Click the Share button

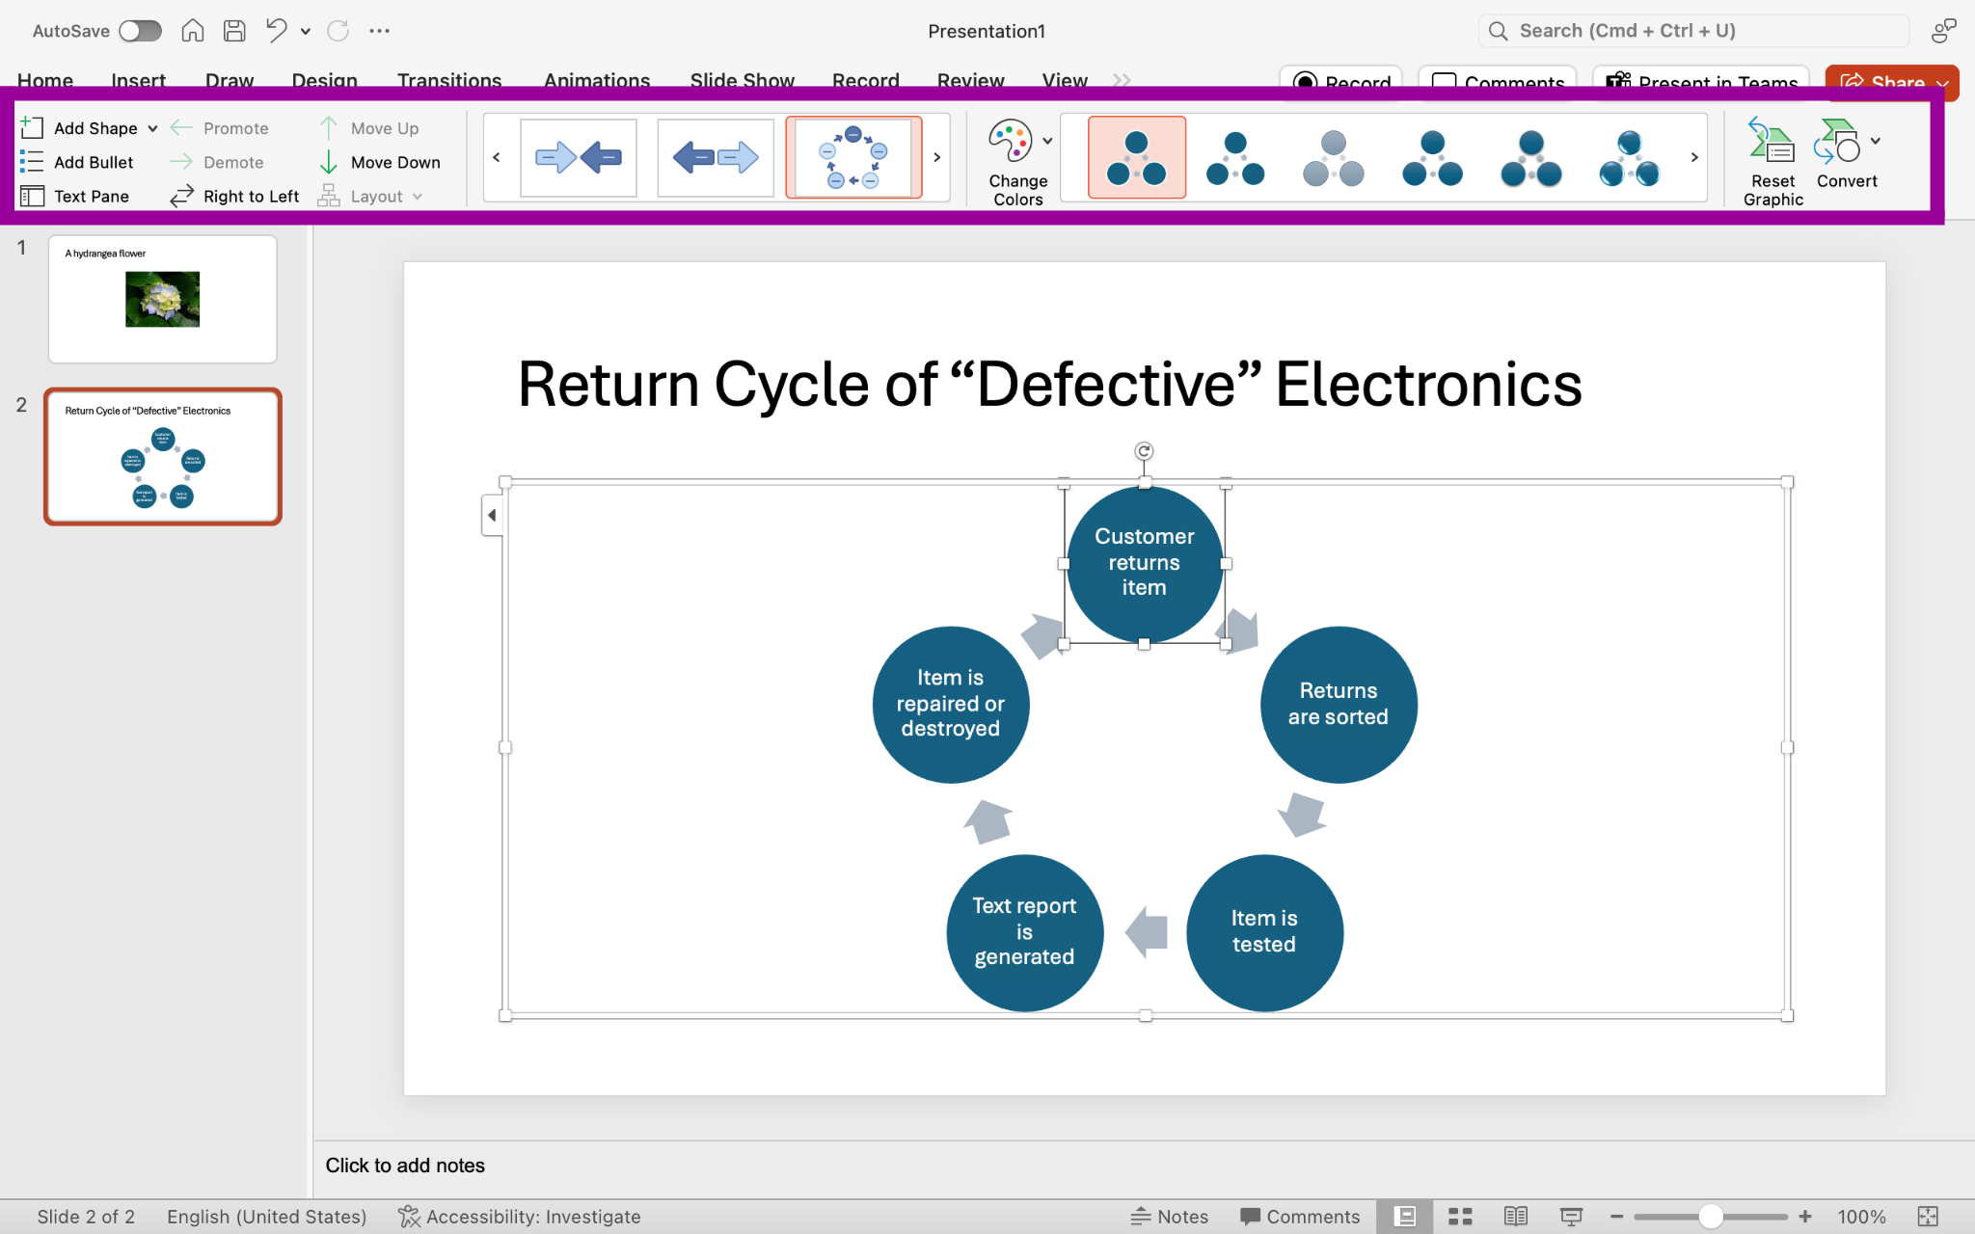pos(1882,81)
